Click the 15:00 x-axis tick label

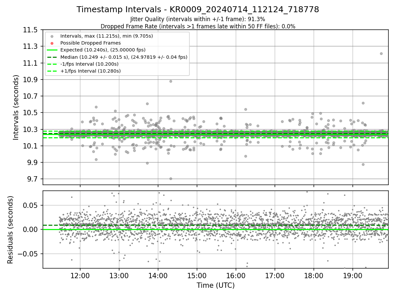coord(197,276)
